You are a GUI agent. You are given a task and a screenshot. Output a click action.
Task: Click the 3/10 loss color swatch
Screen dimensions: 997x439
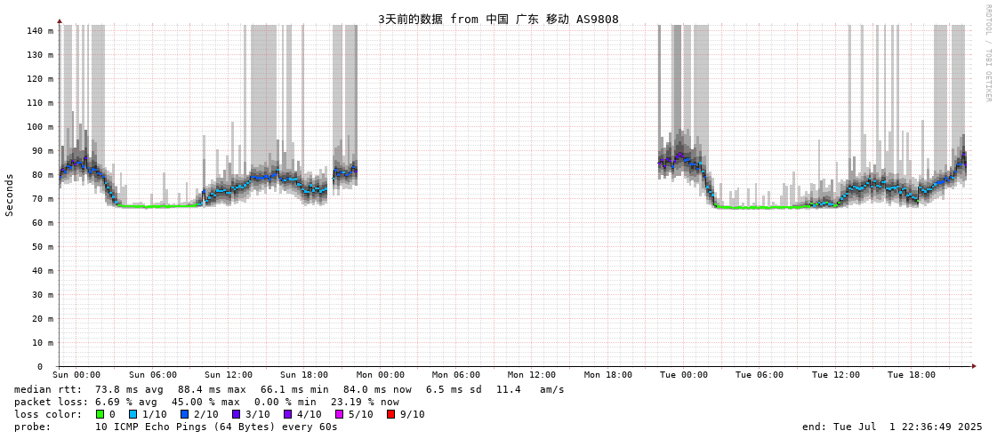point(236,414)
